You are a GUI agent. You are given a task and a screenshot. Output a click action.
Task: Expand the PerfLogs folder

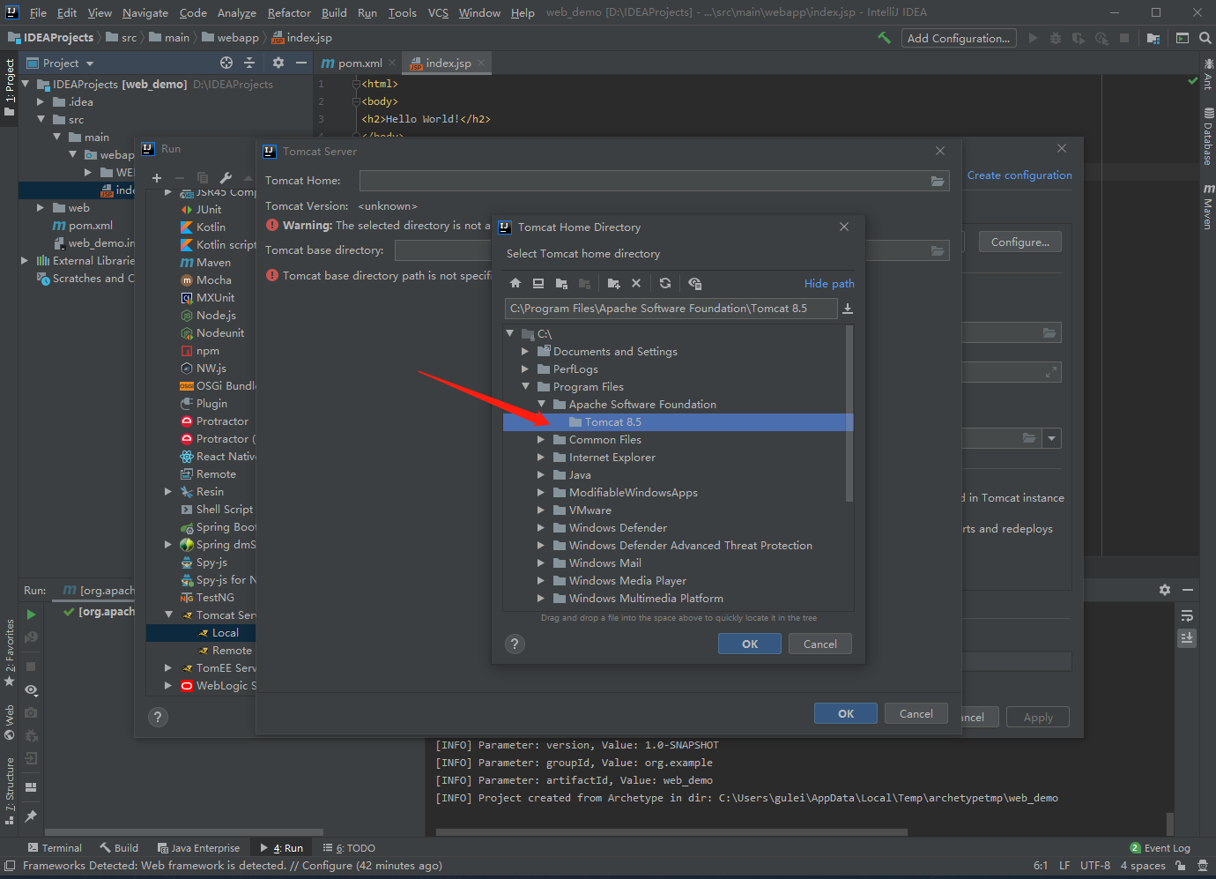click(525, 369)
